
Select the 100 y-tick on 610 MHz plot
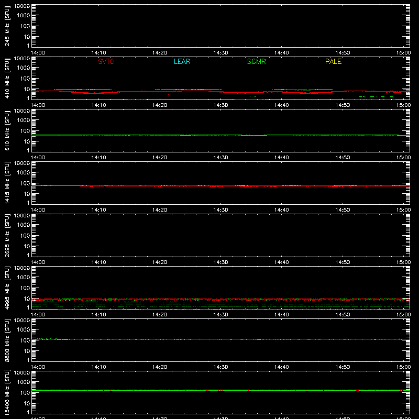coord(25,131)
